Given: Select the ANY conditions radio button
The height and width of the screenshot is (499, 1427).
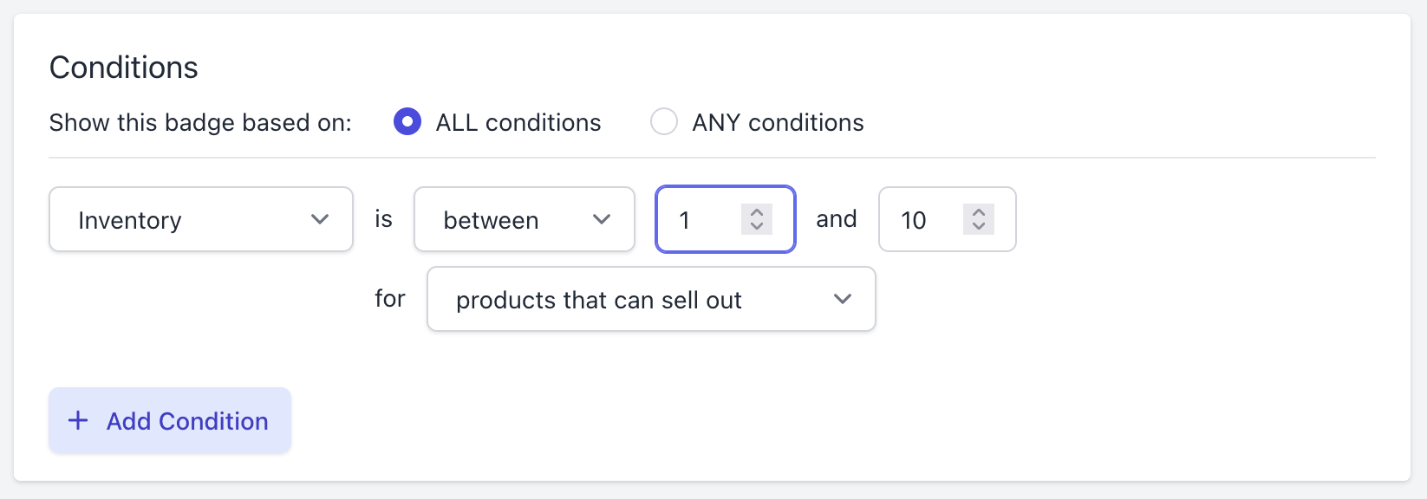Looking at the screenshot, I should click(664, 122).
